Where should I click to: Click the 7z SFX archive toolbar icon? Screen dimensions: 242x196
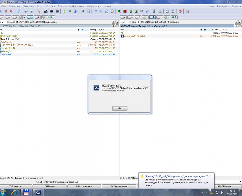click(46, 11)
